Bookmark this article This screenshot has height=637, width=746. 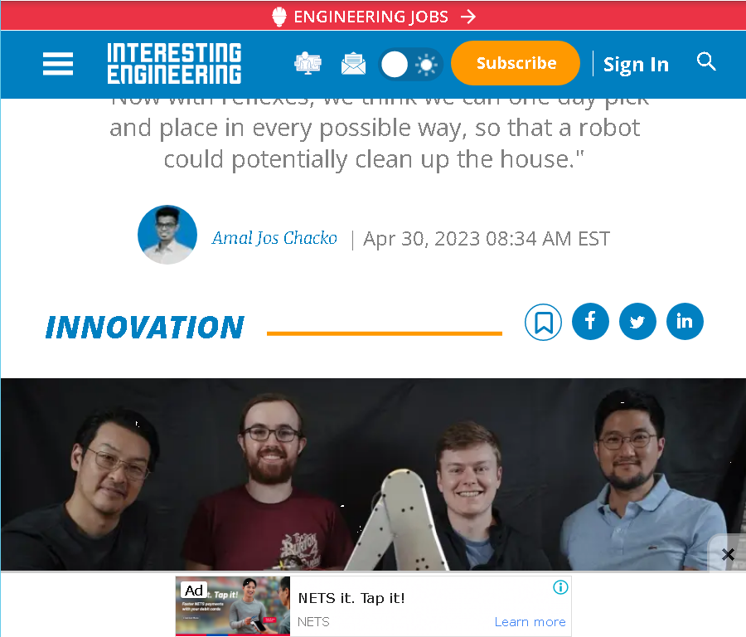click(543, 323)
